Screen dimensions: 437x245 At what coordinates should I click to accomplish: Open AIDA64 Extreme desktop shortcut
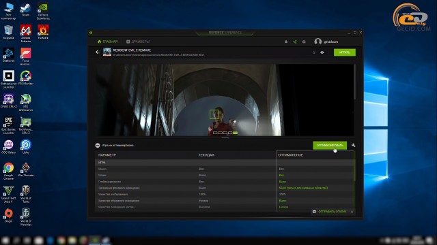pyautogui.click(x=26, y=33)
